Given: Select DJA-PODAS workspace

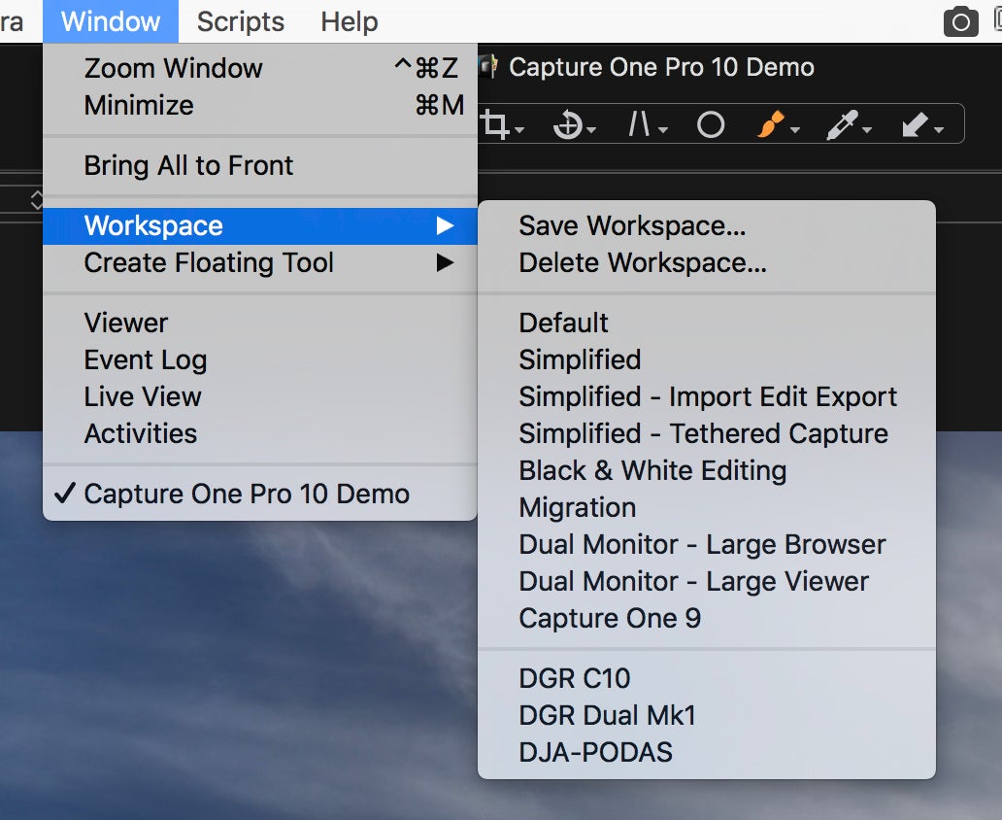Looking at the screenshot, I should point(707,754).
